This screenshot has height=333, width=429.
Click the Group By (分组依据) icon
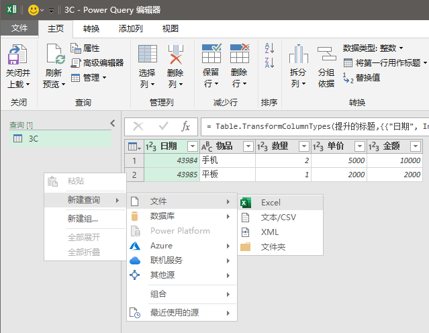tap(326, 54)
